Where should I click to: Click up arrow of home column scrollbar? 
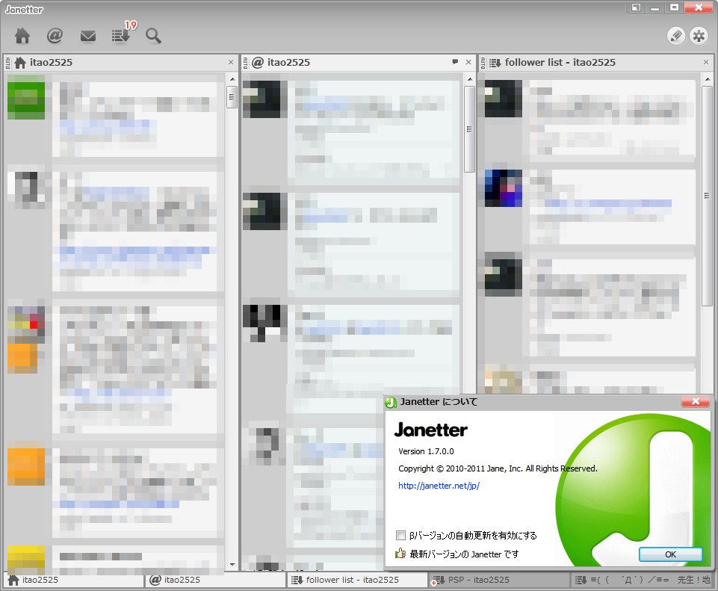coord(232,79)
